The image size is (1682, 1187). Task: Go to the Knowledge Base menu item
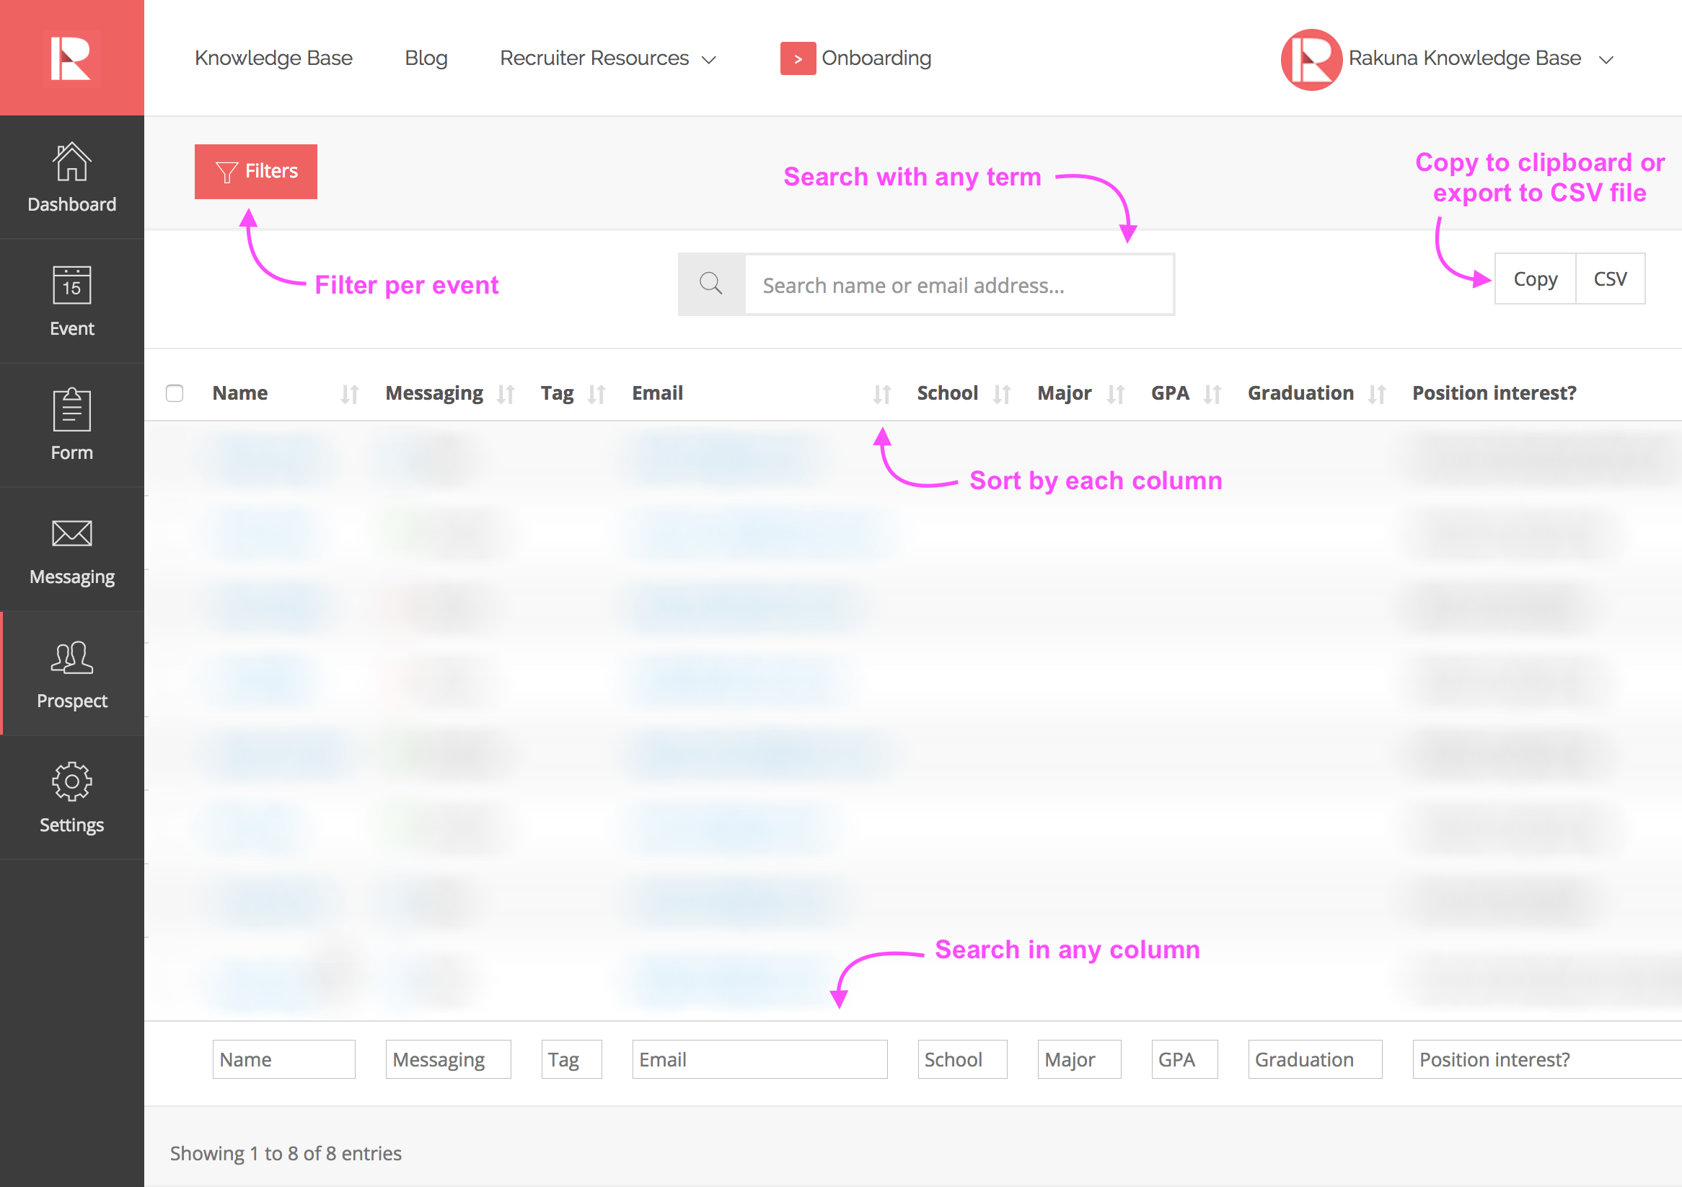[273, 58]
